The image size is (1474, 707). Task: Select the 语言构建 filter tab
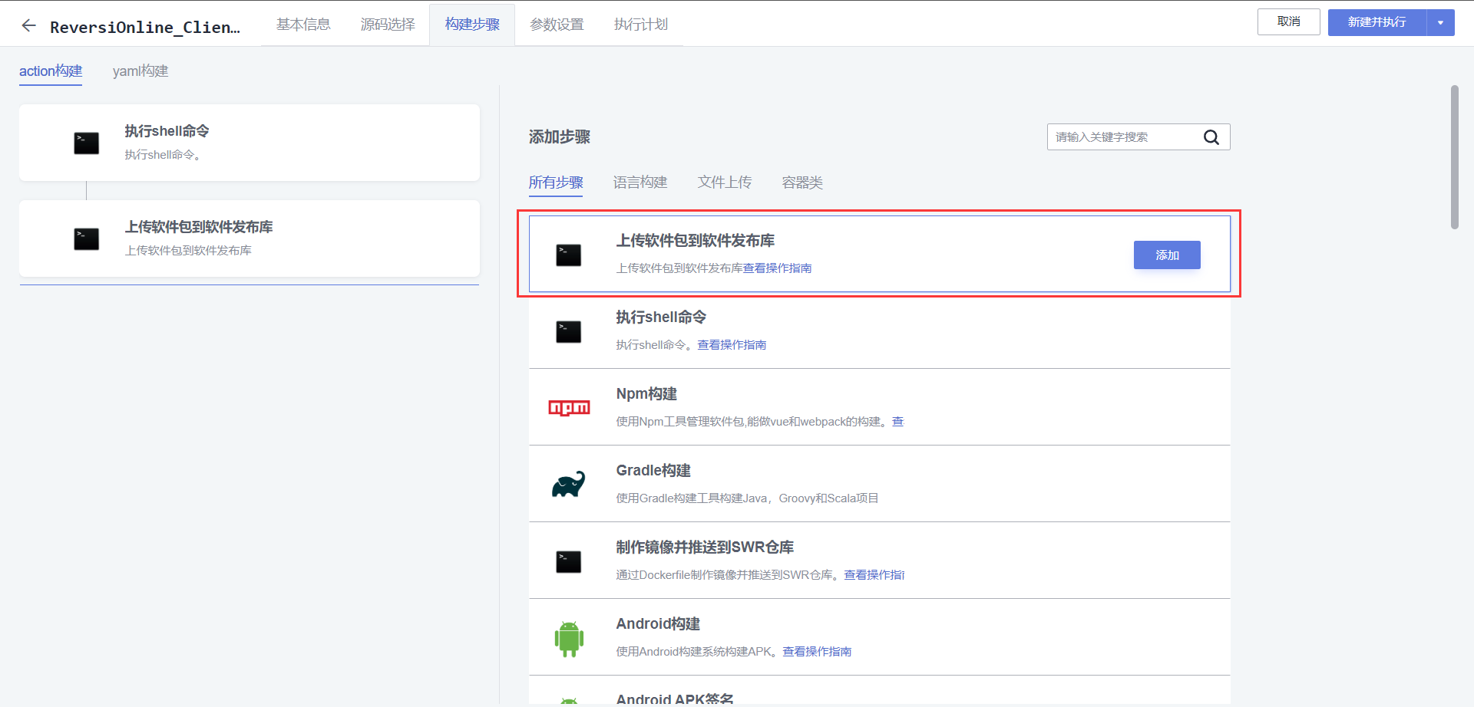click(640, 182)
